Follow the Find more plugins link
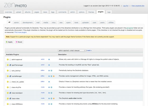Viewport: 148px width, 106px height. 21,32
